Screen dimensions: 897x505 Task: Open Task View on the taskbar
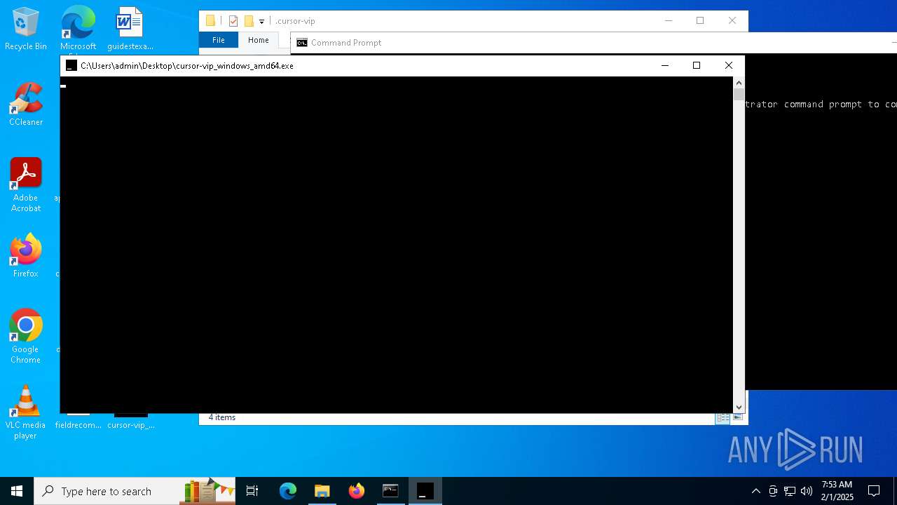click(x=252, y=491)
